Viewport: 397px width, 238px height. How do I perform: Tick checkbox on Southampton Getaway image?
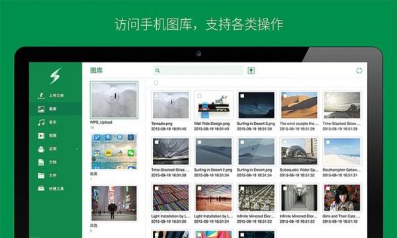(x=328, y=142)
